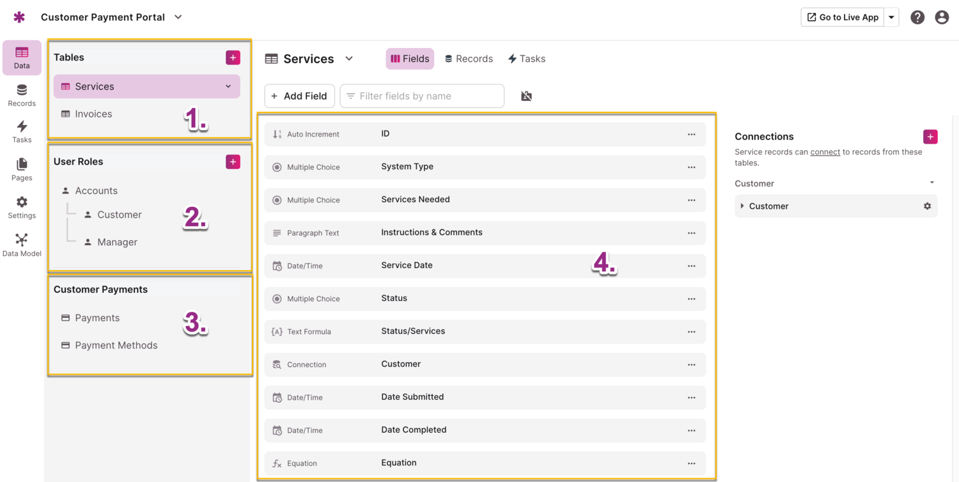The image size is (959, 482).
Task: Switch to the Records tab
Action: pyautogui.click(x=469, y=58)
